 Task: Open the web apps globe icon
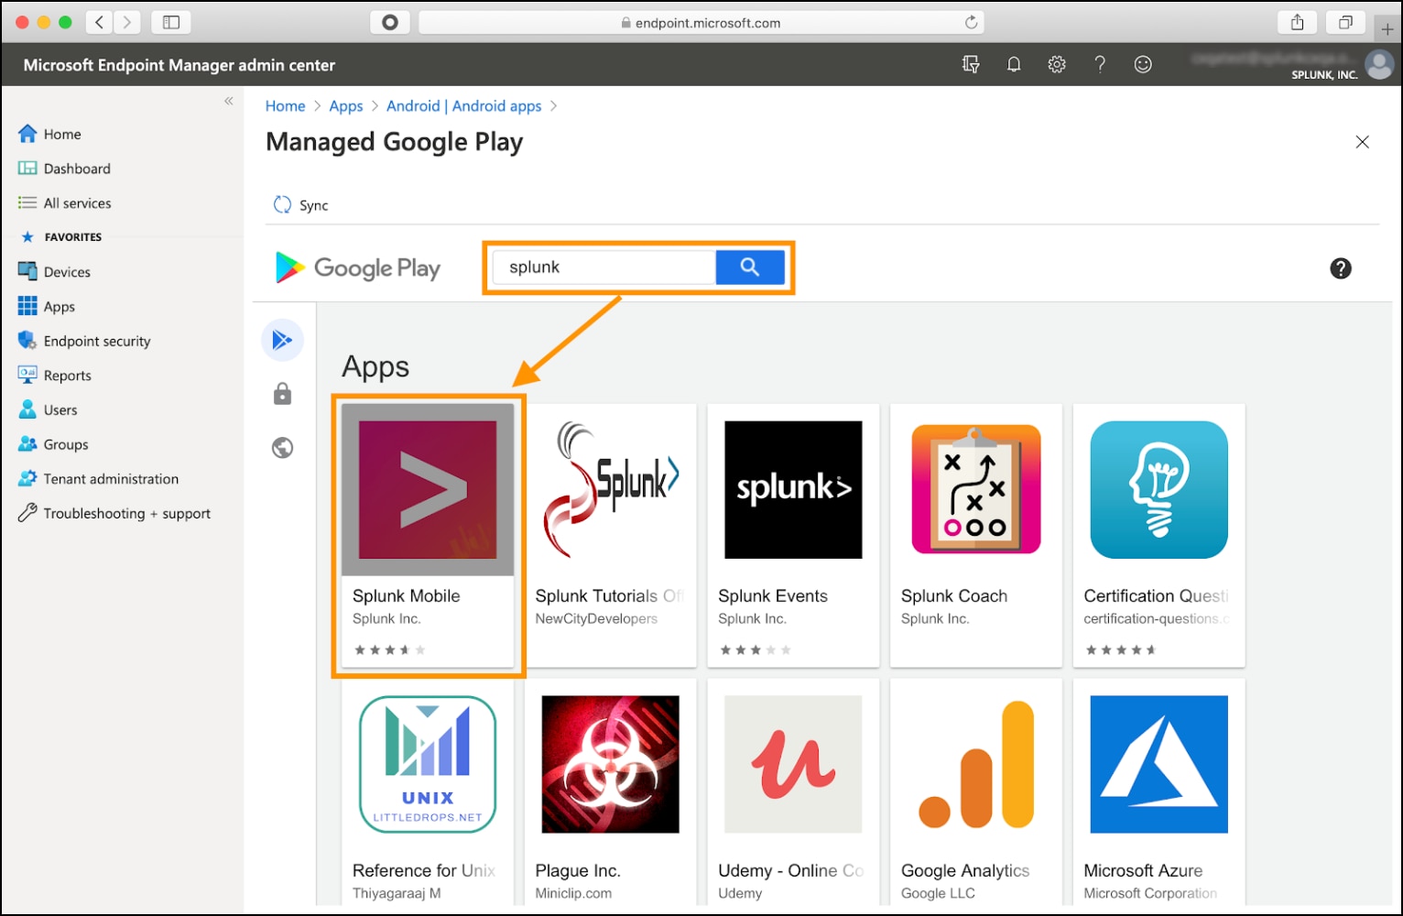tap(282, 448)
